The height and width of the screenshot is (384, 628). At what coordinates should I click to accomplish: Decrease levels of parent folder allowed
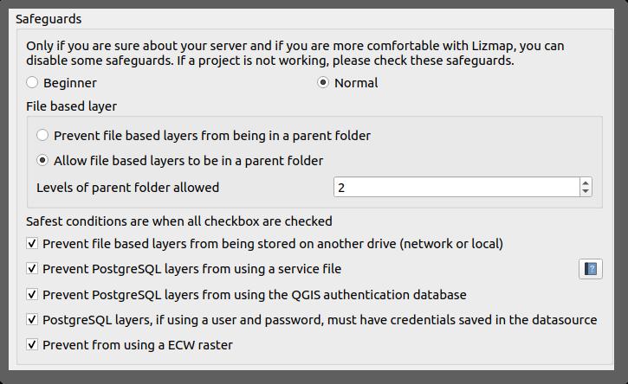586,192
